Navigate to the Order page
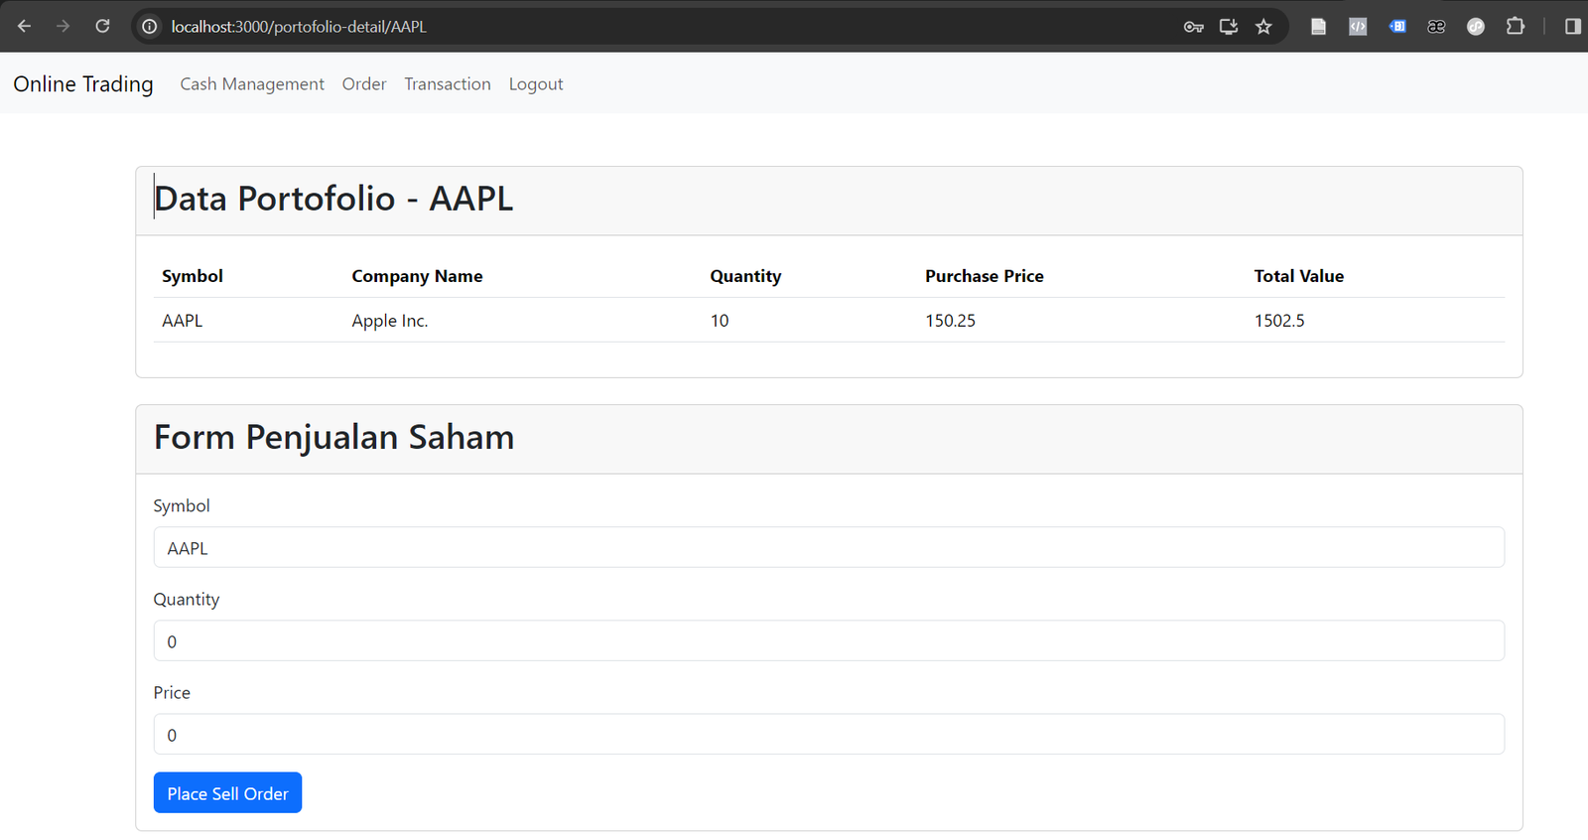 tap(364, 84)
